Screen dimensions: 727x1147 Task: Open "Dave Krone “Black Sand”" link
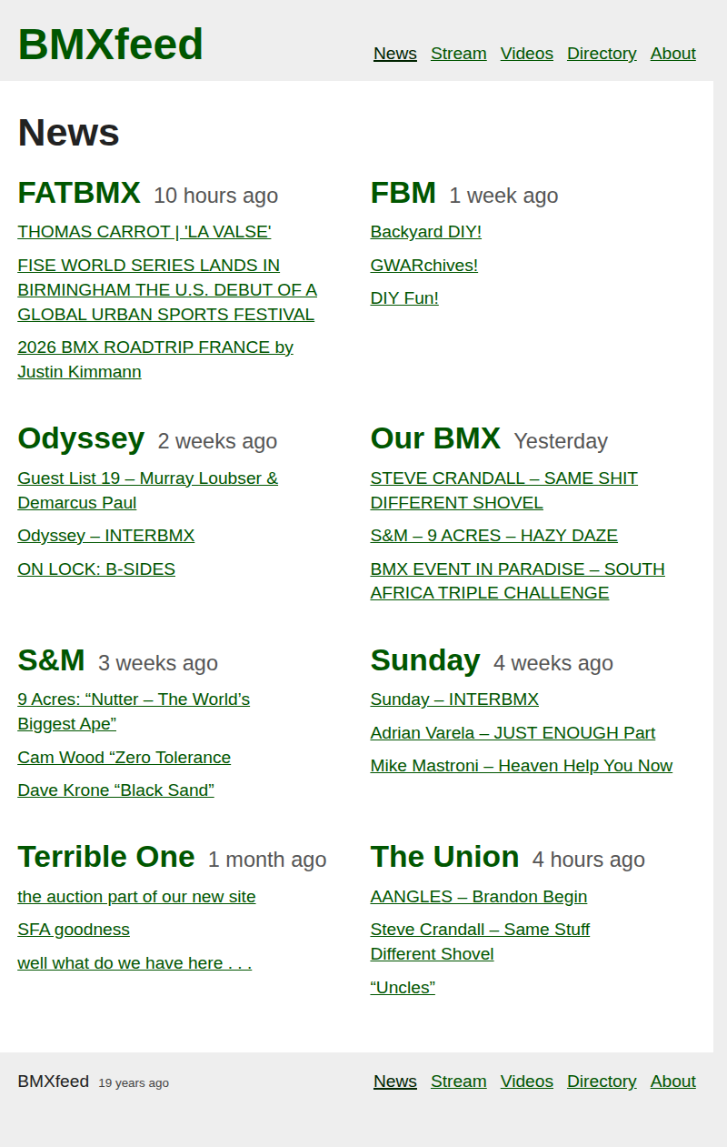point(115,790)
